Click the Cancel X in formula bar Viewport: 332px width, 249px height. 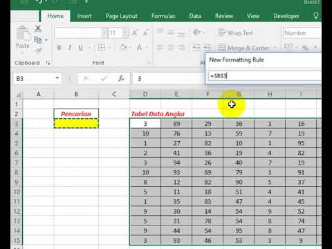click(x=86, y=79)
